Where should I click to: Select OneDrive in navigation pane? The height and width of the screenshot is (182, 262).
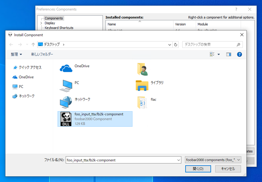pos(23,77)
